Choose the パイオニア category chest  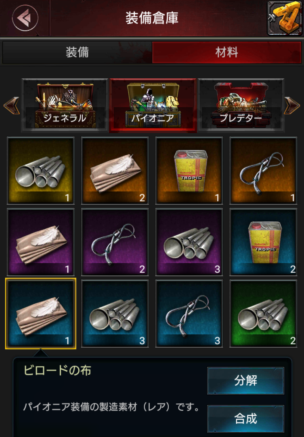click(153, 105)
